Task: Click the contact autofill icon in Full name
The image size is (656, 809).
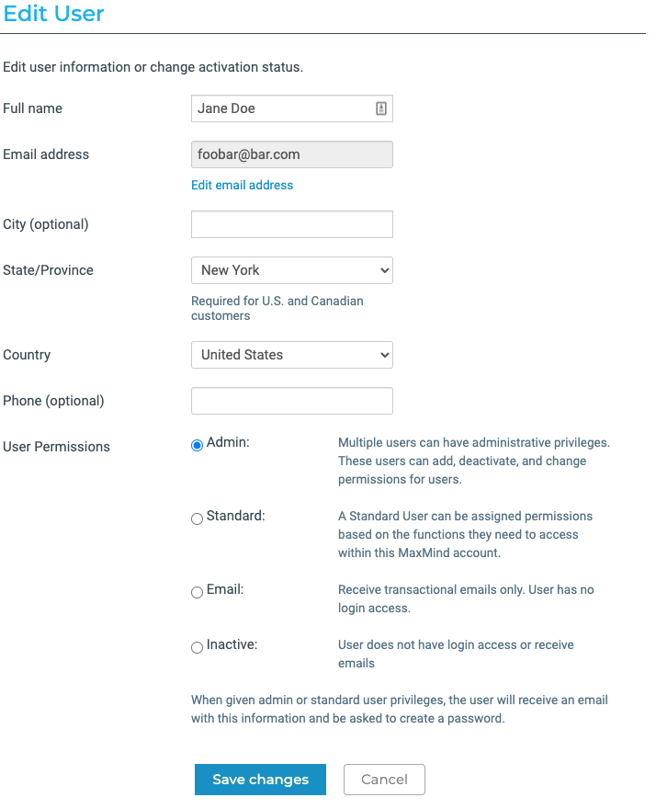Action: coord(381,108)
